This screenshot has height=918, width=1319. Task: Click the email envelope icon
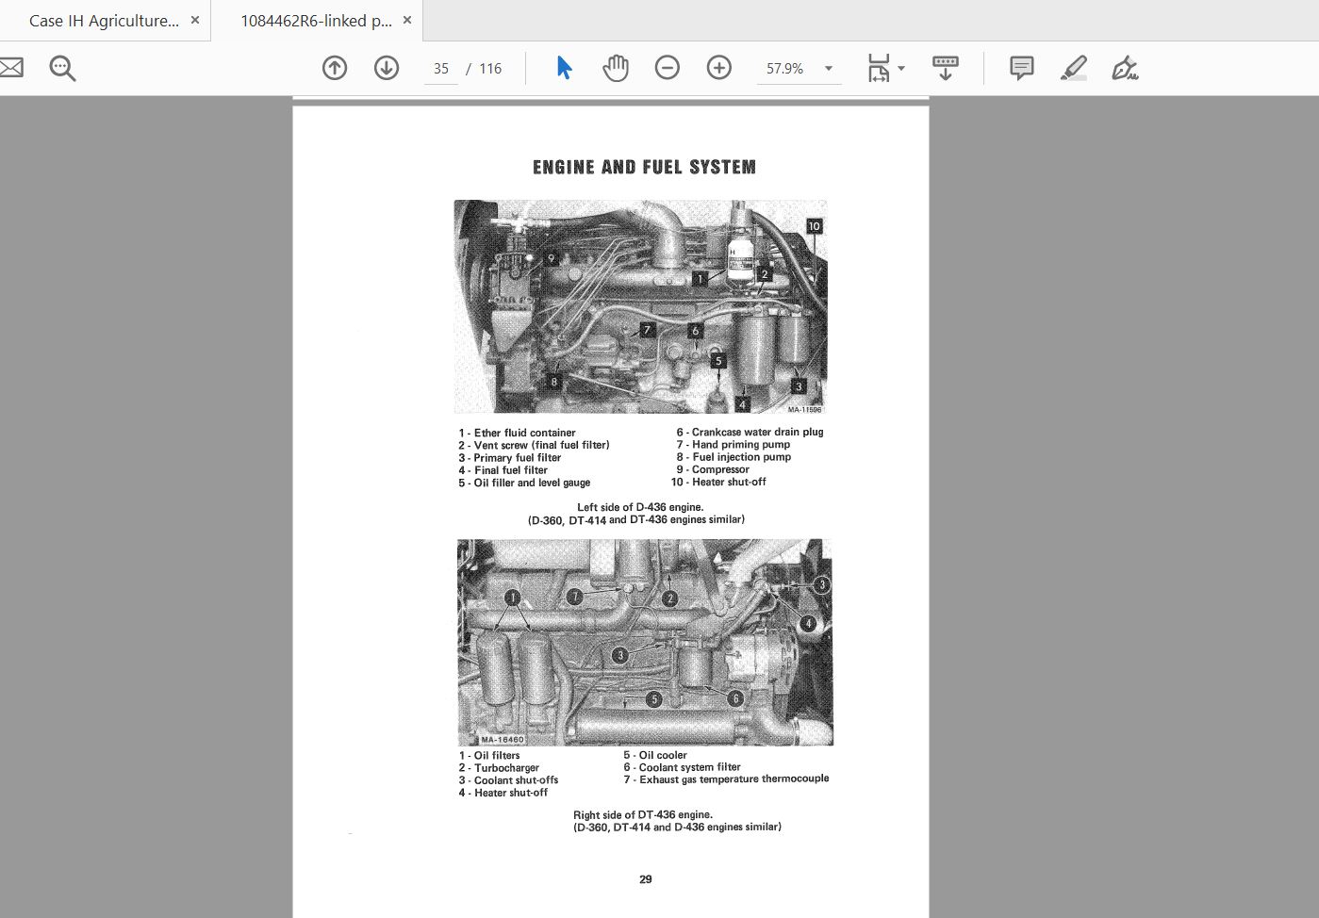[9, 68]
